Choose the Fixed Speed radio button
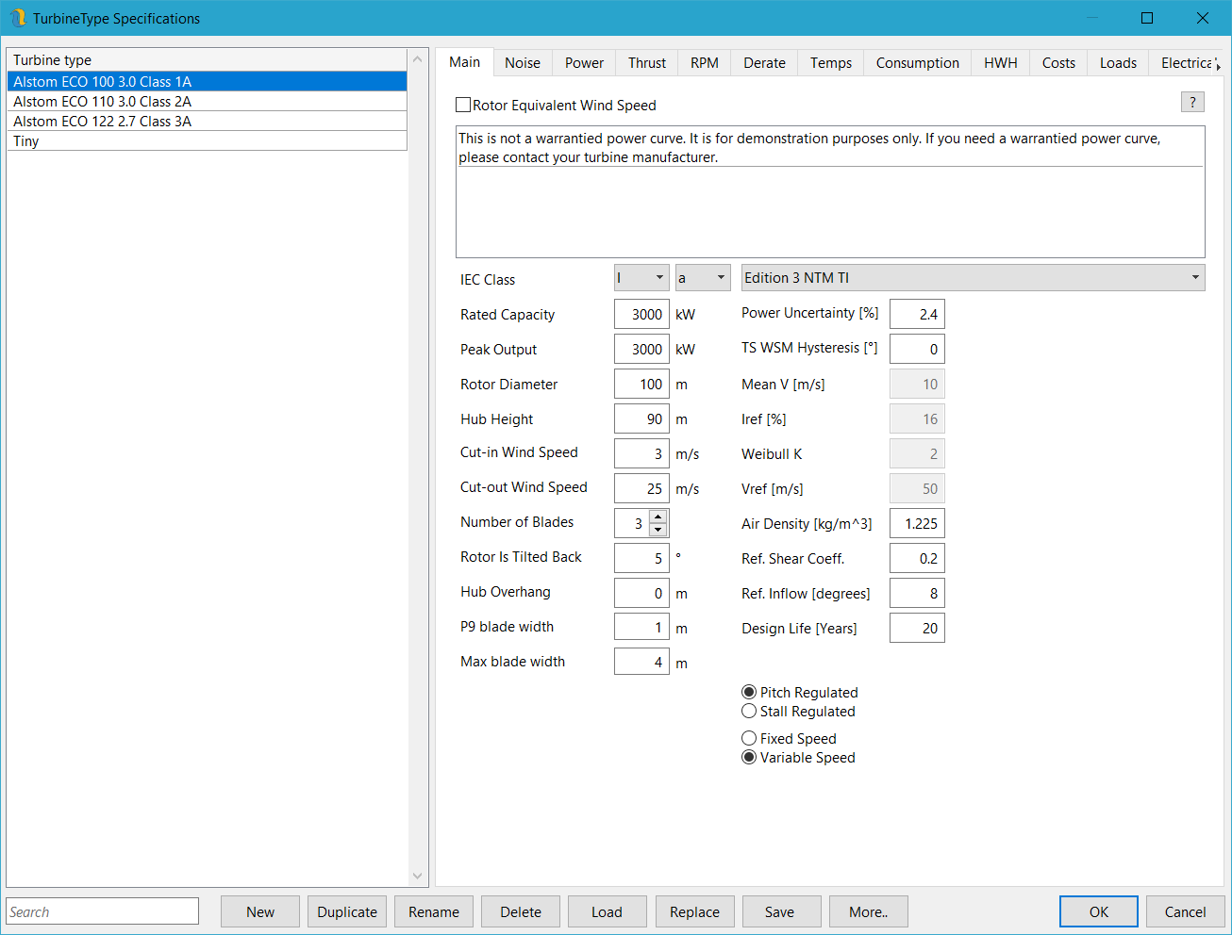Screen dimensions: 1232x935 [749, 739]
